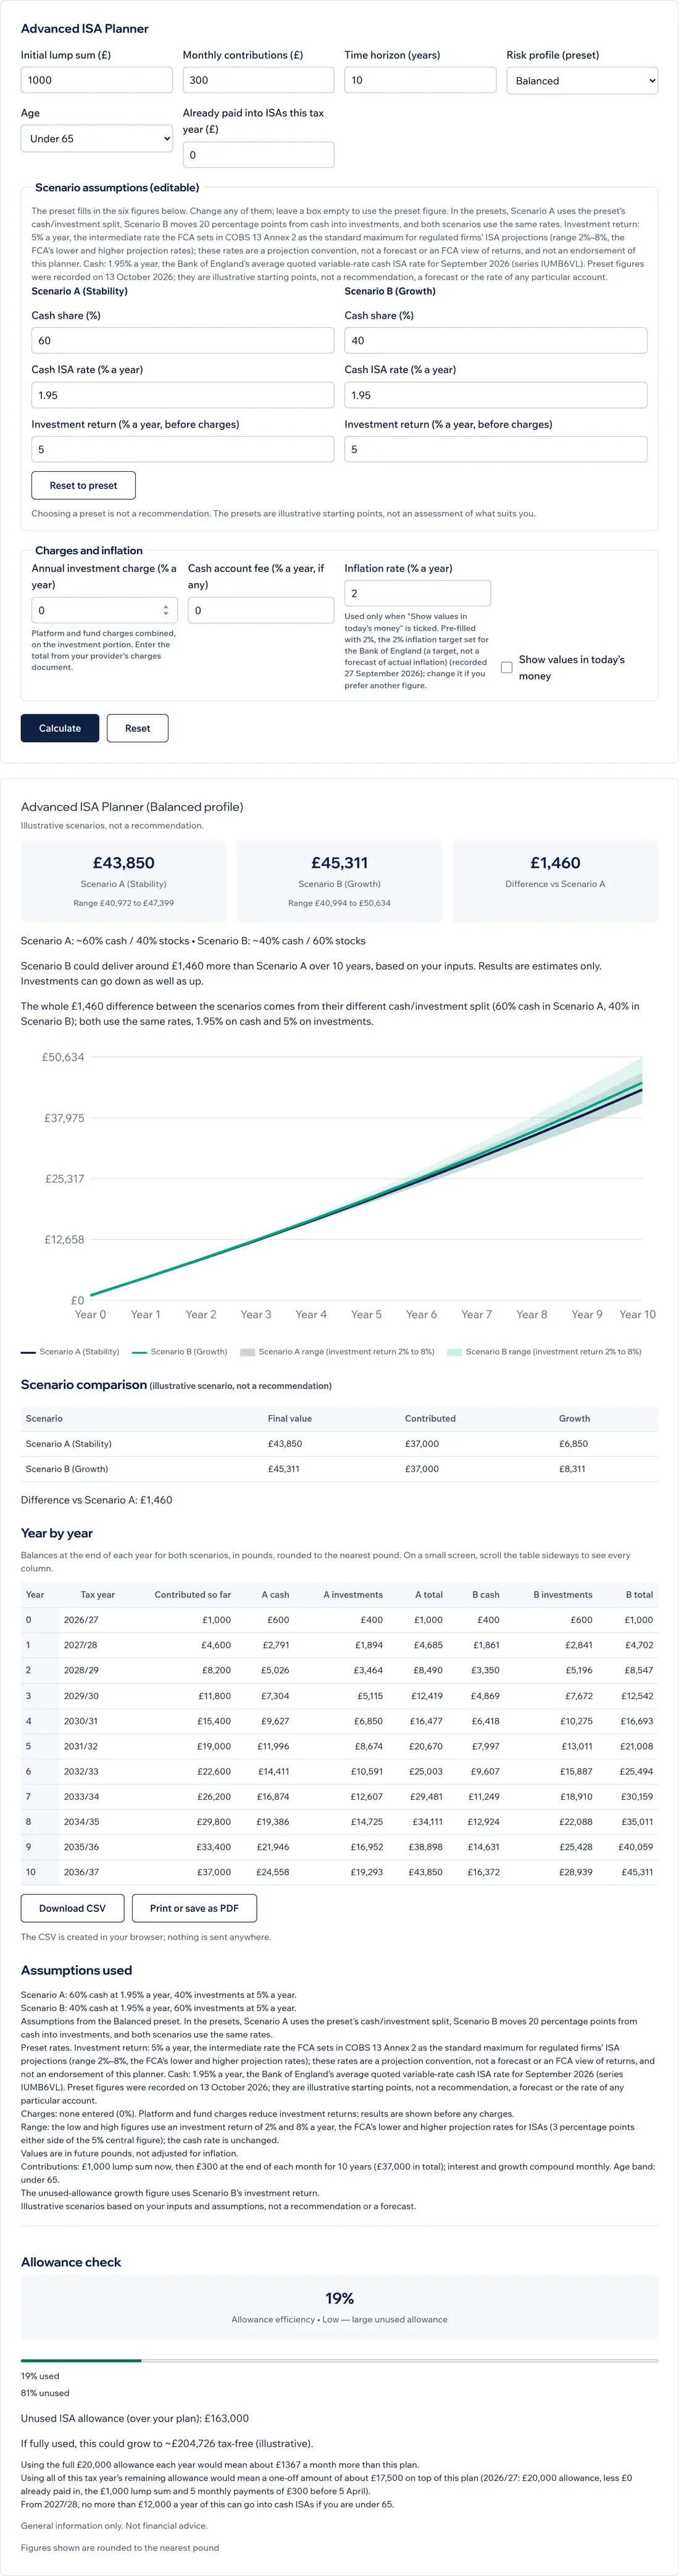679x2576 pixels.
Task: Click the Cash account fee field
Action: [260, 610]
